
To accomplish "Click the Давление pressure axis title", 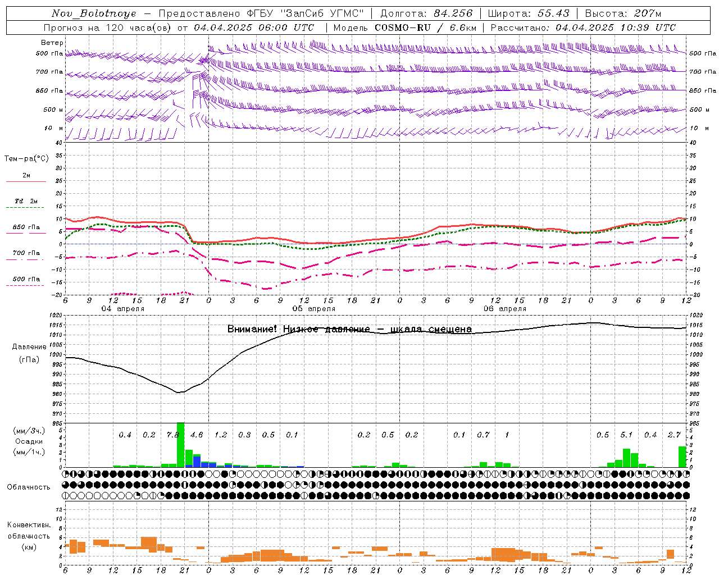I will pos(29,347).
